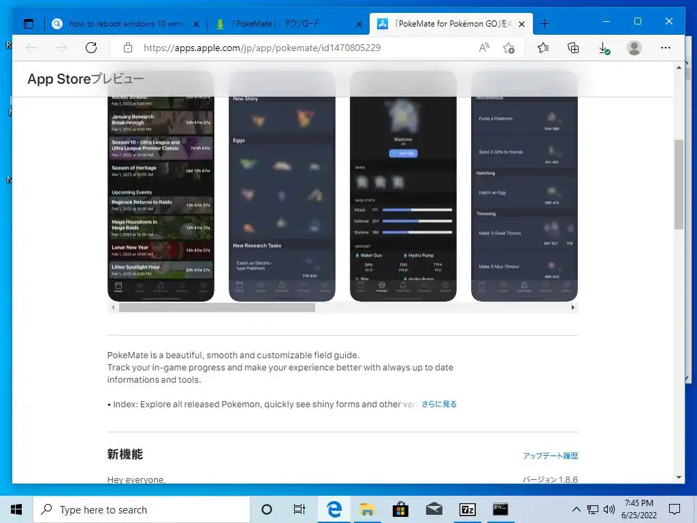This screenshot has width=697, height=523.
Task: Click page scrollbar down arrow
Action: 679,477
